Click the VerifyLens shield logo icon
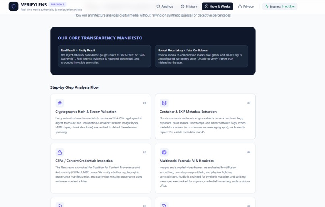This screenshot has height=207, width=325. (13, 6)
